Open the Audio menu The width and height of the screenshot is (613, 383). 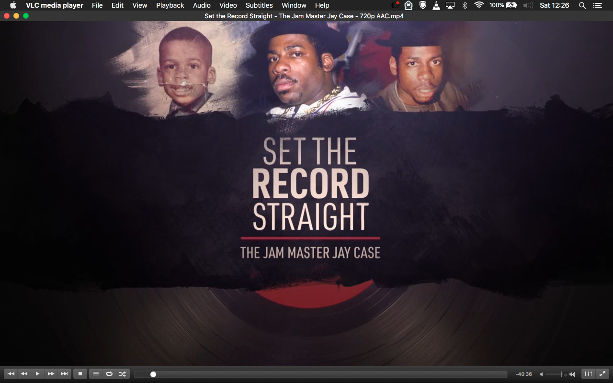202,5
